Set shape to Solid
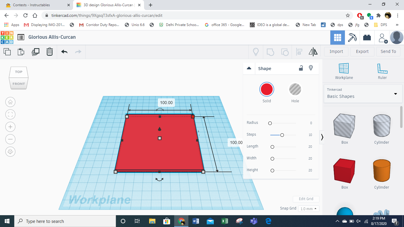This screenshot has height=227, width=404. (x=267, y=89)
